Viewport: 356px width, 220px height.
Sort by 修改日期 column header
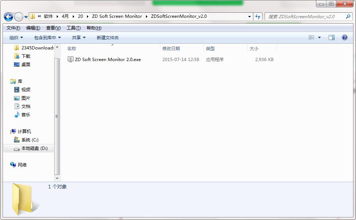(171, 48)
